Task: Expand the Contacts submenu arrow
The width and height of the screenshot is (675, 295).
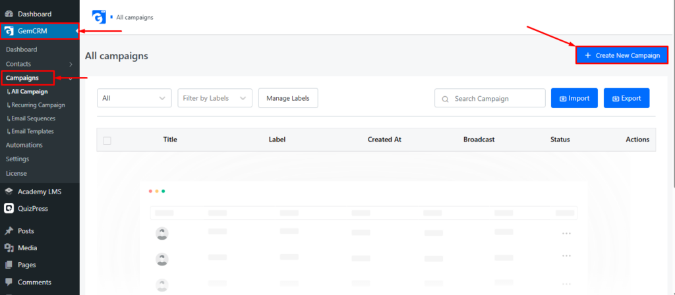Action: [71, 64]
